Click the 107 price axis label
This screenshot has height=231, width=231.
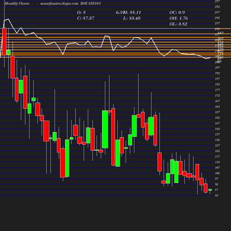click(217, 168)
